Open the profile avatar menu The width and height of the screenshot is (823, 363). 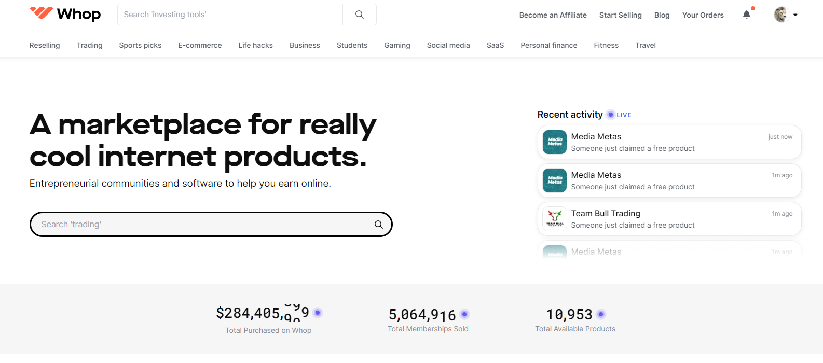pyautogui.click(x=781, y=15)
